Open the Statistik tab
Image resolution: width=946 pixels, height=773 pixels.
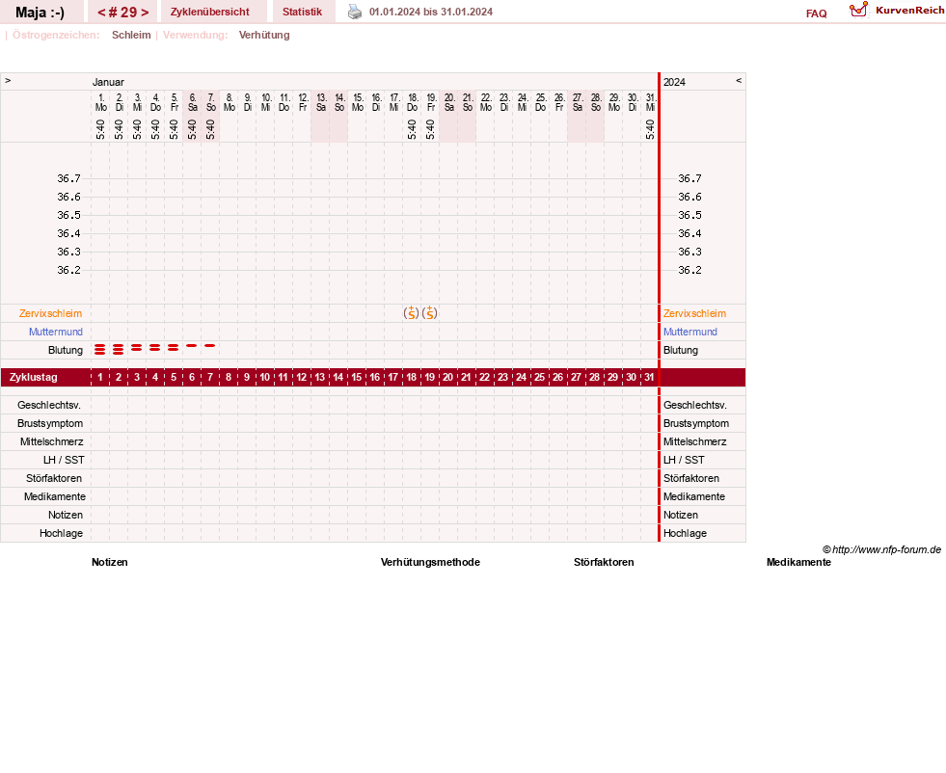[302, 13]
